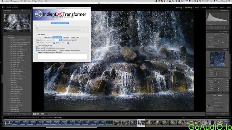232x130 pixels.
Task: Click the second window display icon above filmstrip
Action: [x=6, y=118]
